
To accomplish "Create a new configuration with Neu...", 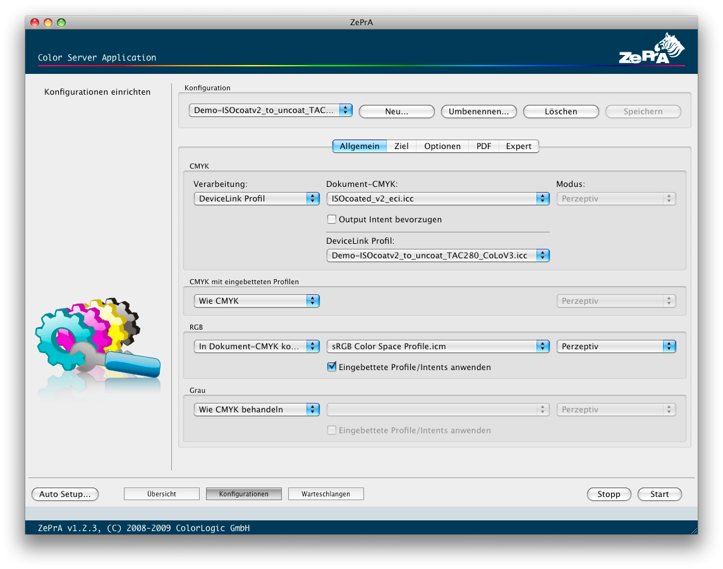I will point(396,112).
